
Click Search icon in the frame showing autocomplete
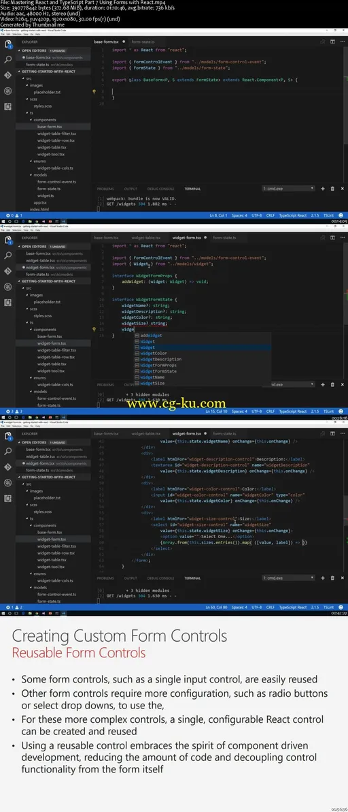click(x=7, y=255)
